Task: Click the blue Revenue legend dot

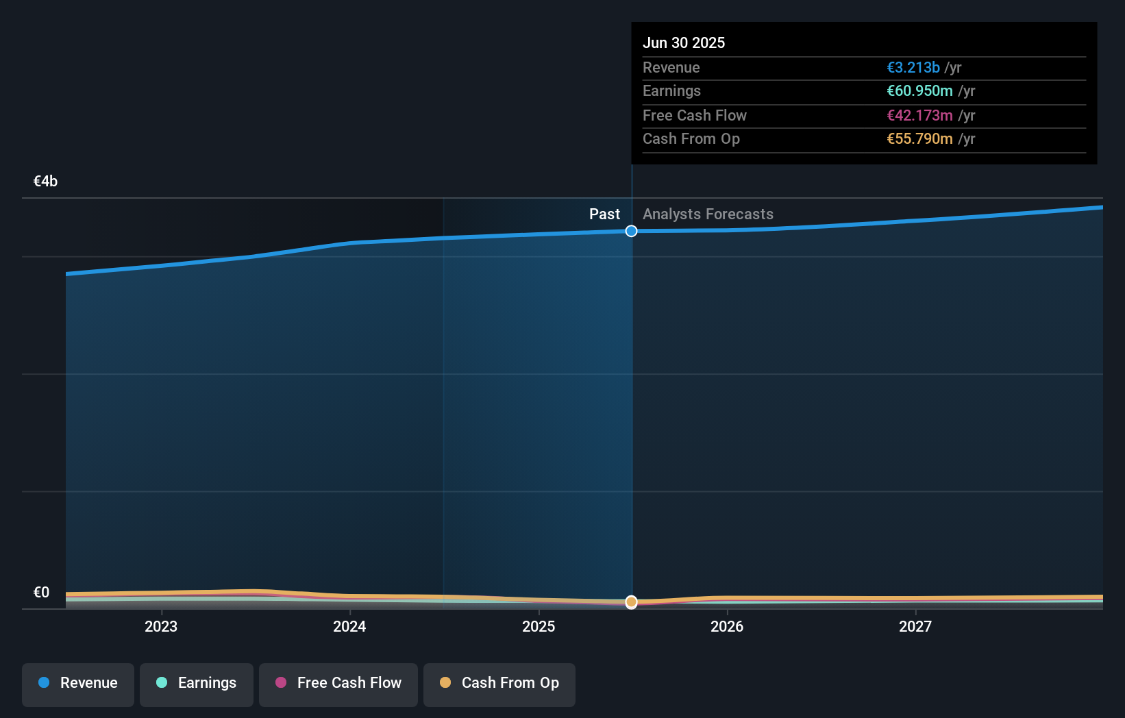Action: pos(43,683)
